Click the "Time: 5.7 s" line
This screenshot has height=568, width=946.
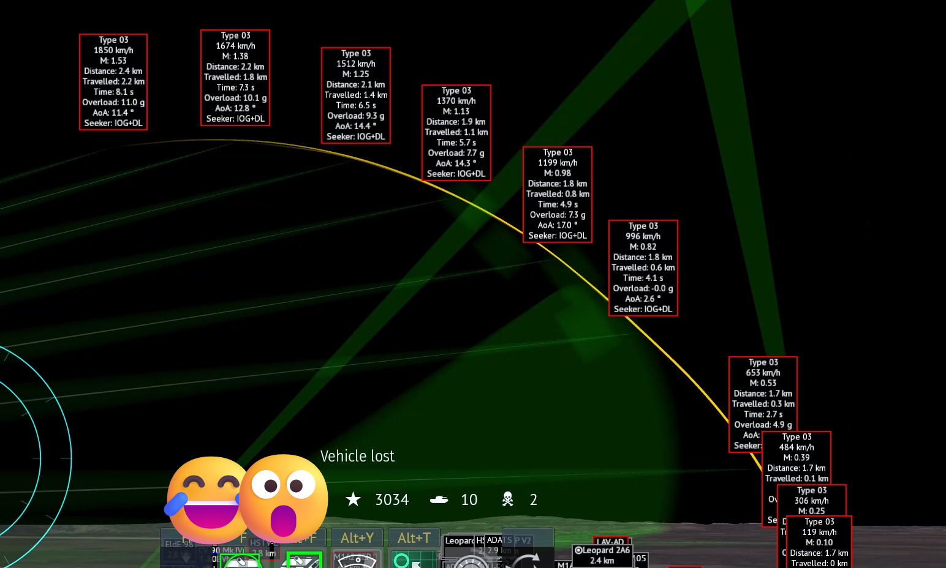[456, 143]
